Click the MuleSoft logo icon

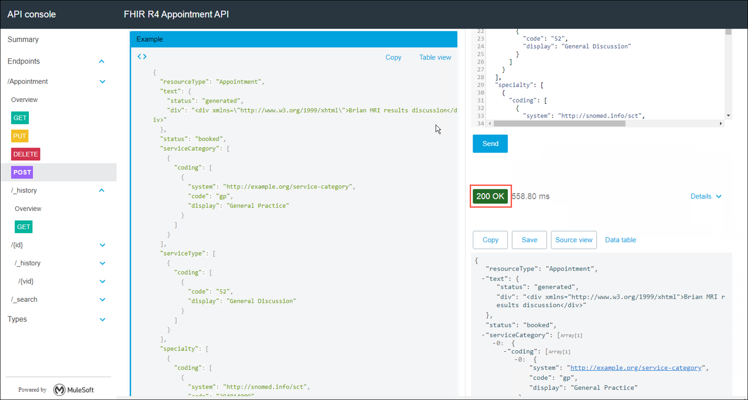tap(60, 390)
